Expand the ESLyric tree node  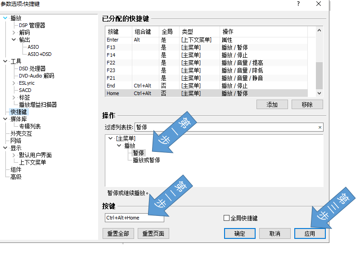coord(14,83)
